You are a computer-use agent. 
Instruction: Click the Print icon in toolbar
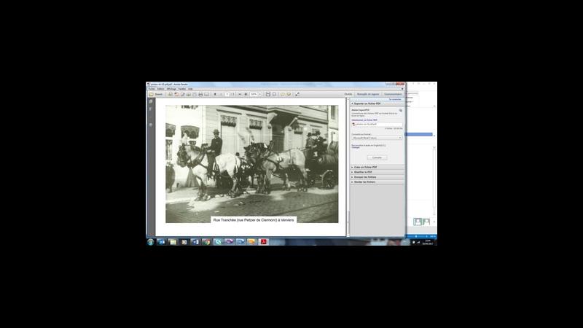pos(200,95)
